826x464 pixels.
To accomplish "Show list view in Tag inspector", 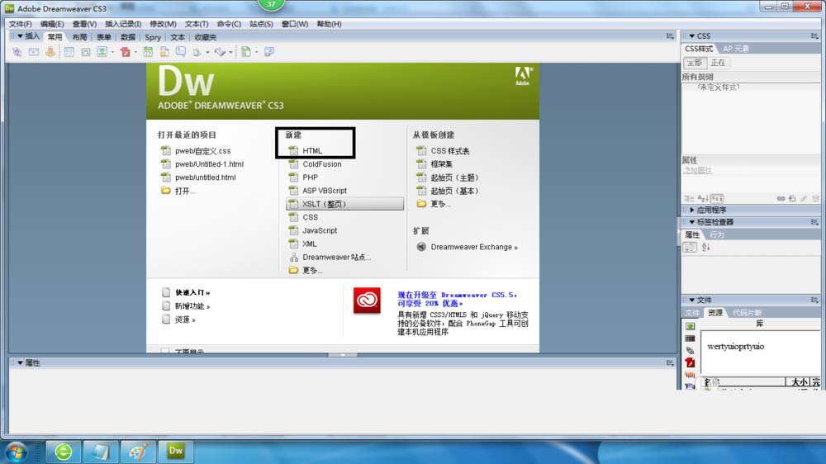I will [706, 247].
